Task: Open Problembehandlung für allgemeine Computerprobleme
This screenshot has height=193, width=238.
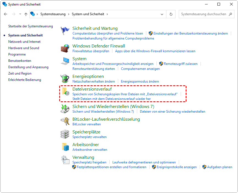Action: pos(113,38)
